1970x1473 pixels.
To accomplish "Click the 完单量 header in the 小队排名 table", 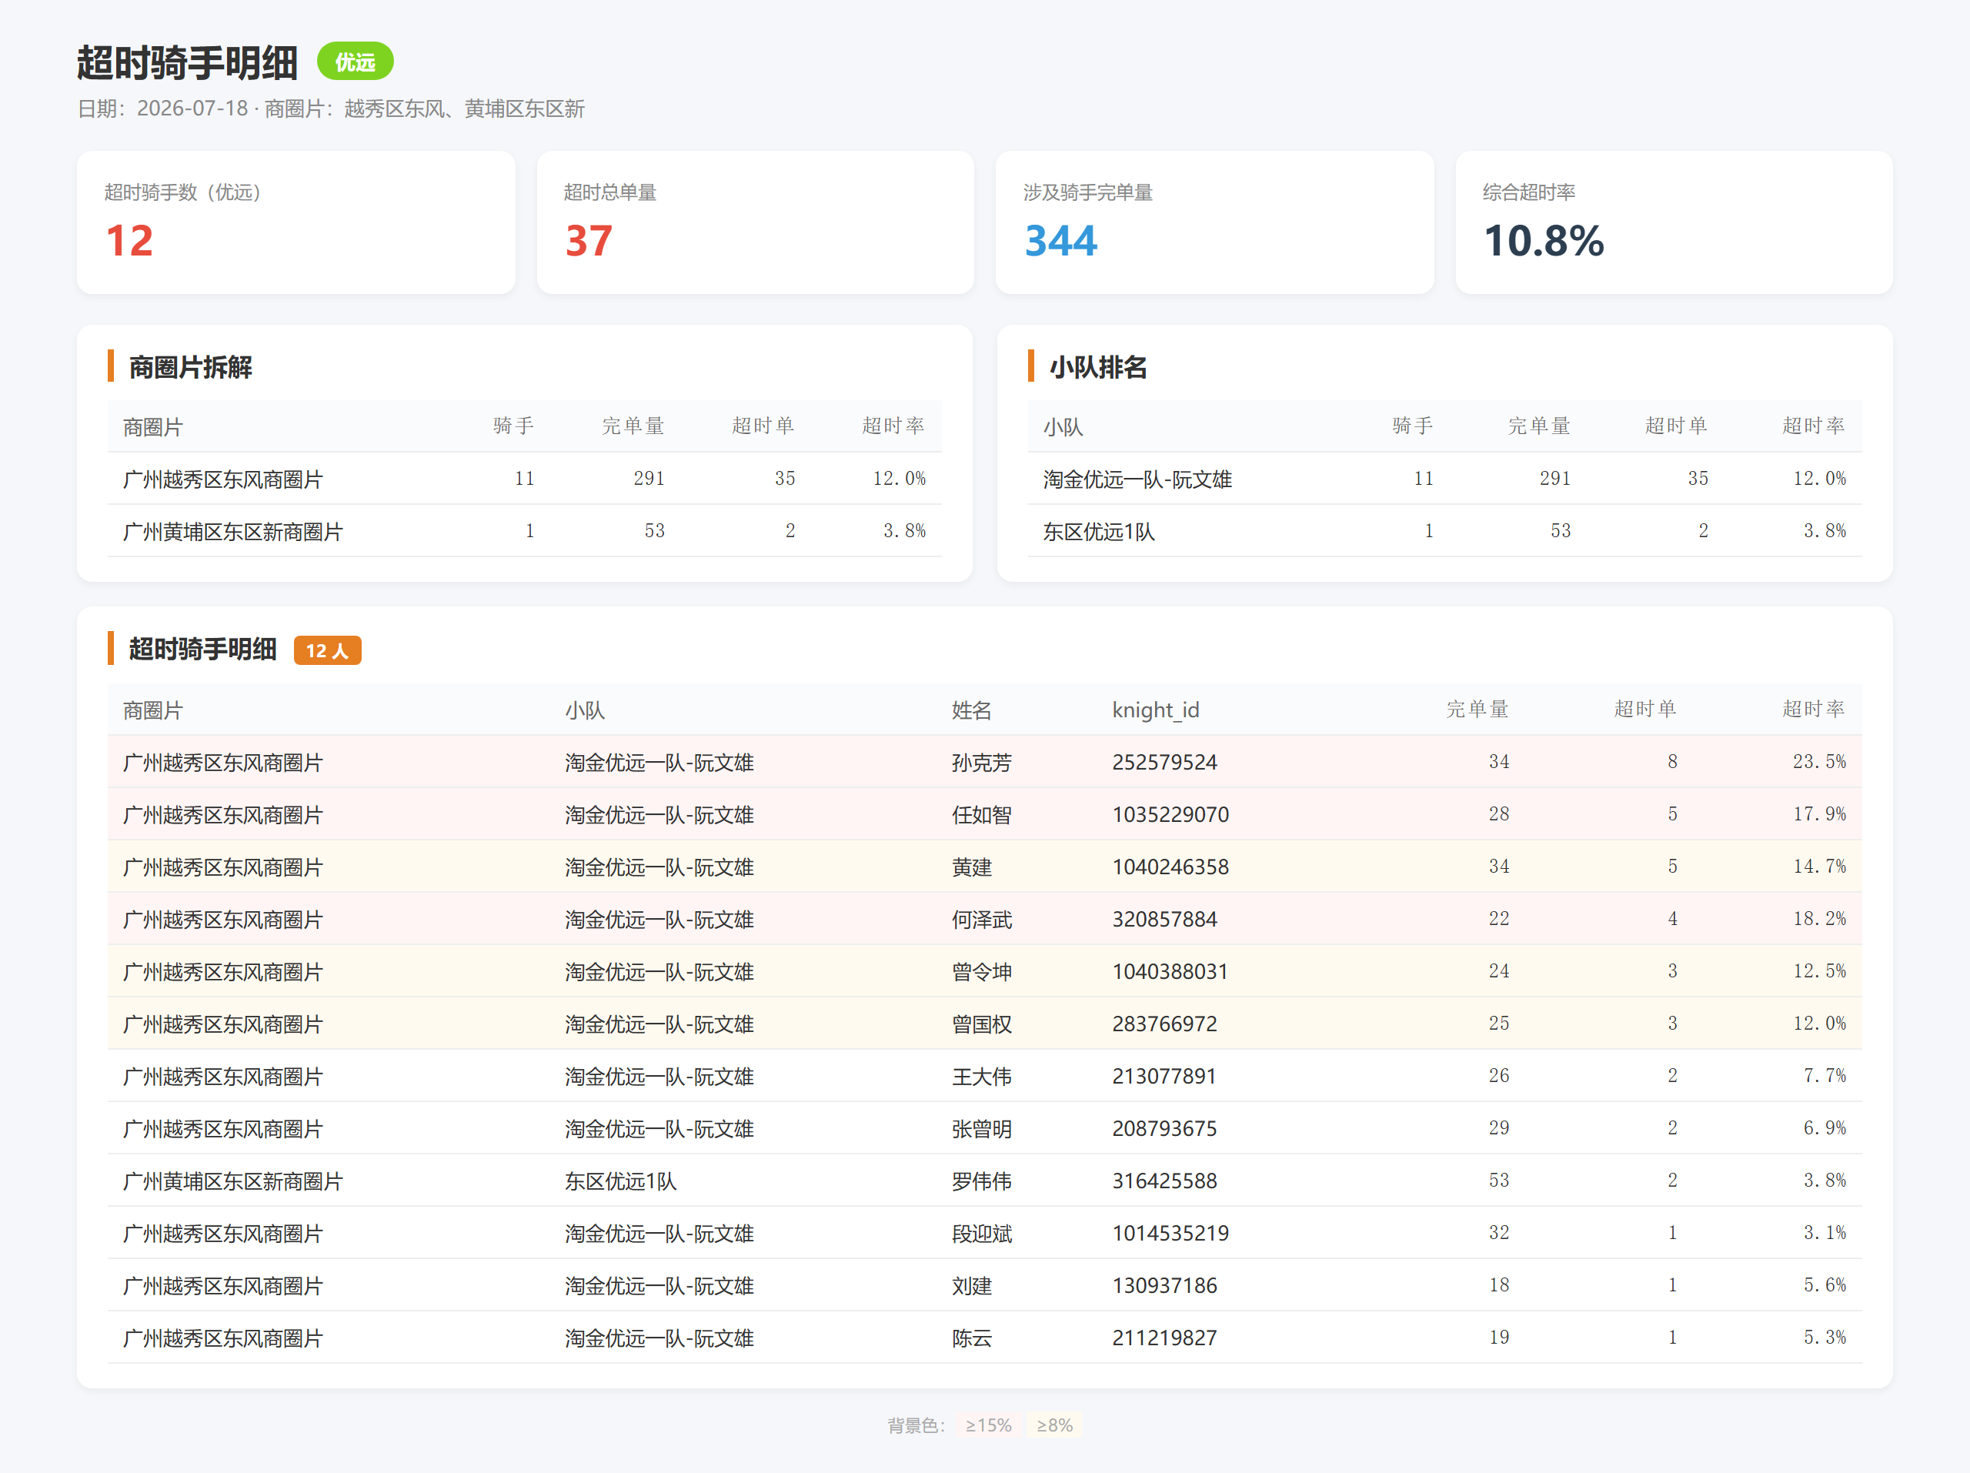I will tap(1539, 426).
